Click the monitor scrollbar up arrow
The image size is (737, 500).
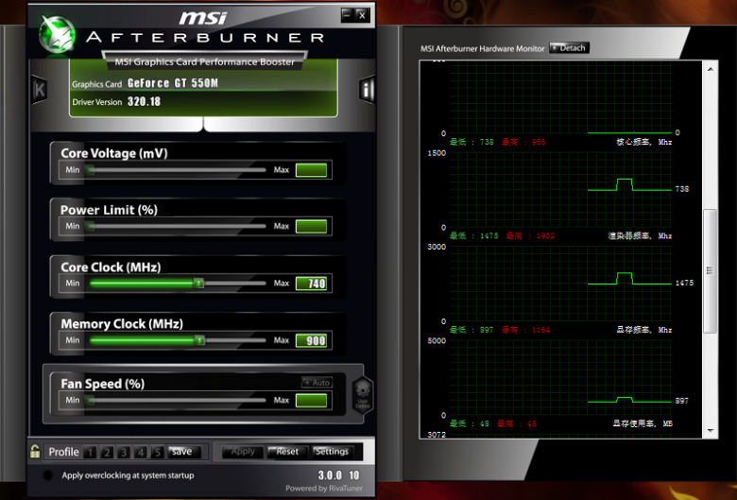tap(711, 69)
